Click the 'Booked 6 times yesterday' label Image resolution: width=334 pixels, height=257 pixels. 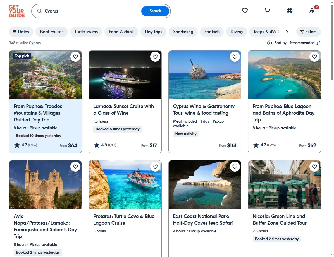pyautogui.click(x=118, y=129)
